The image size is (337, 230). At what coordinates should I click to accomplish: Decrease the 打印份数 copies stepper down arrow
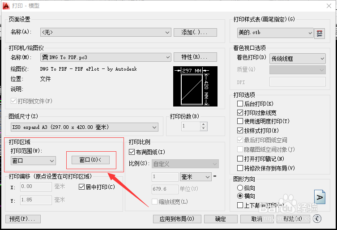pyautogui.click(x=203, y=128)
